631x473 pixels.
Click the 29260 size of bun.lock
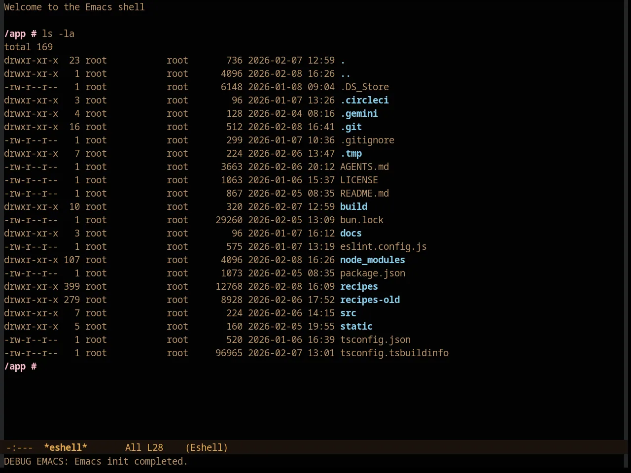point(229,220)
